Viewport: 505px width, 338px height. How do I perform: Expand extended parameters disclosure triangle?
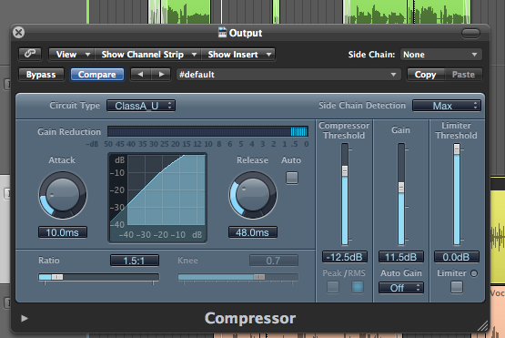tap(25, 318)
